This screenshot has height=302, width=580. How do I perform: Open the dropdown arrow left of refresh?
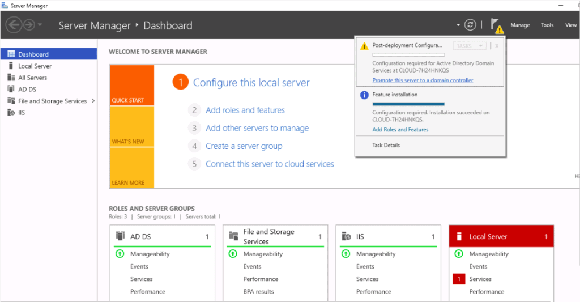[458, 25]
